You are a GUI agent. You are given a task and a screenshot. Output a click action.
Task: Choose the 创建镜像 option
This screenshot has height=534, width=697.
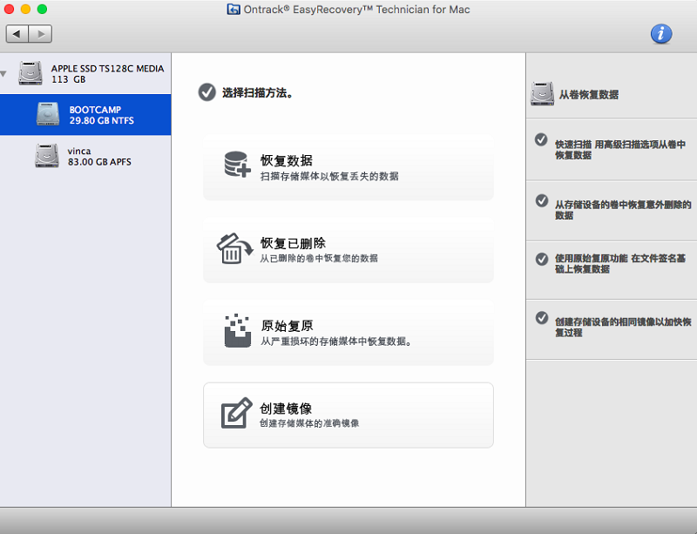[x=348, y=415]
